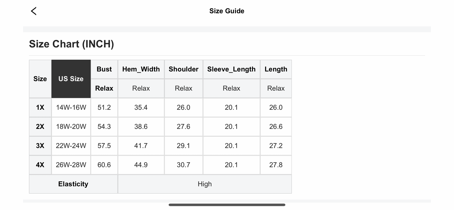The width and height of the screenshot is (454, 210).
Task: Click the Bust header cell
Action: coord(104,69)
